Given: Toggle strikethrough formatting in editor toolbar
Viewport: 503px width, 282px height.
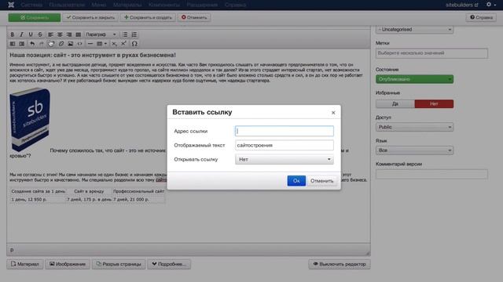Looking at the screenshot, I should click(40, 34).
